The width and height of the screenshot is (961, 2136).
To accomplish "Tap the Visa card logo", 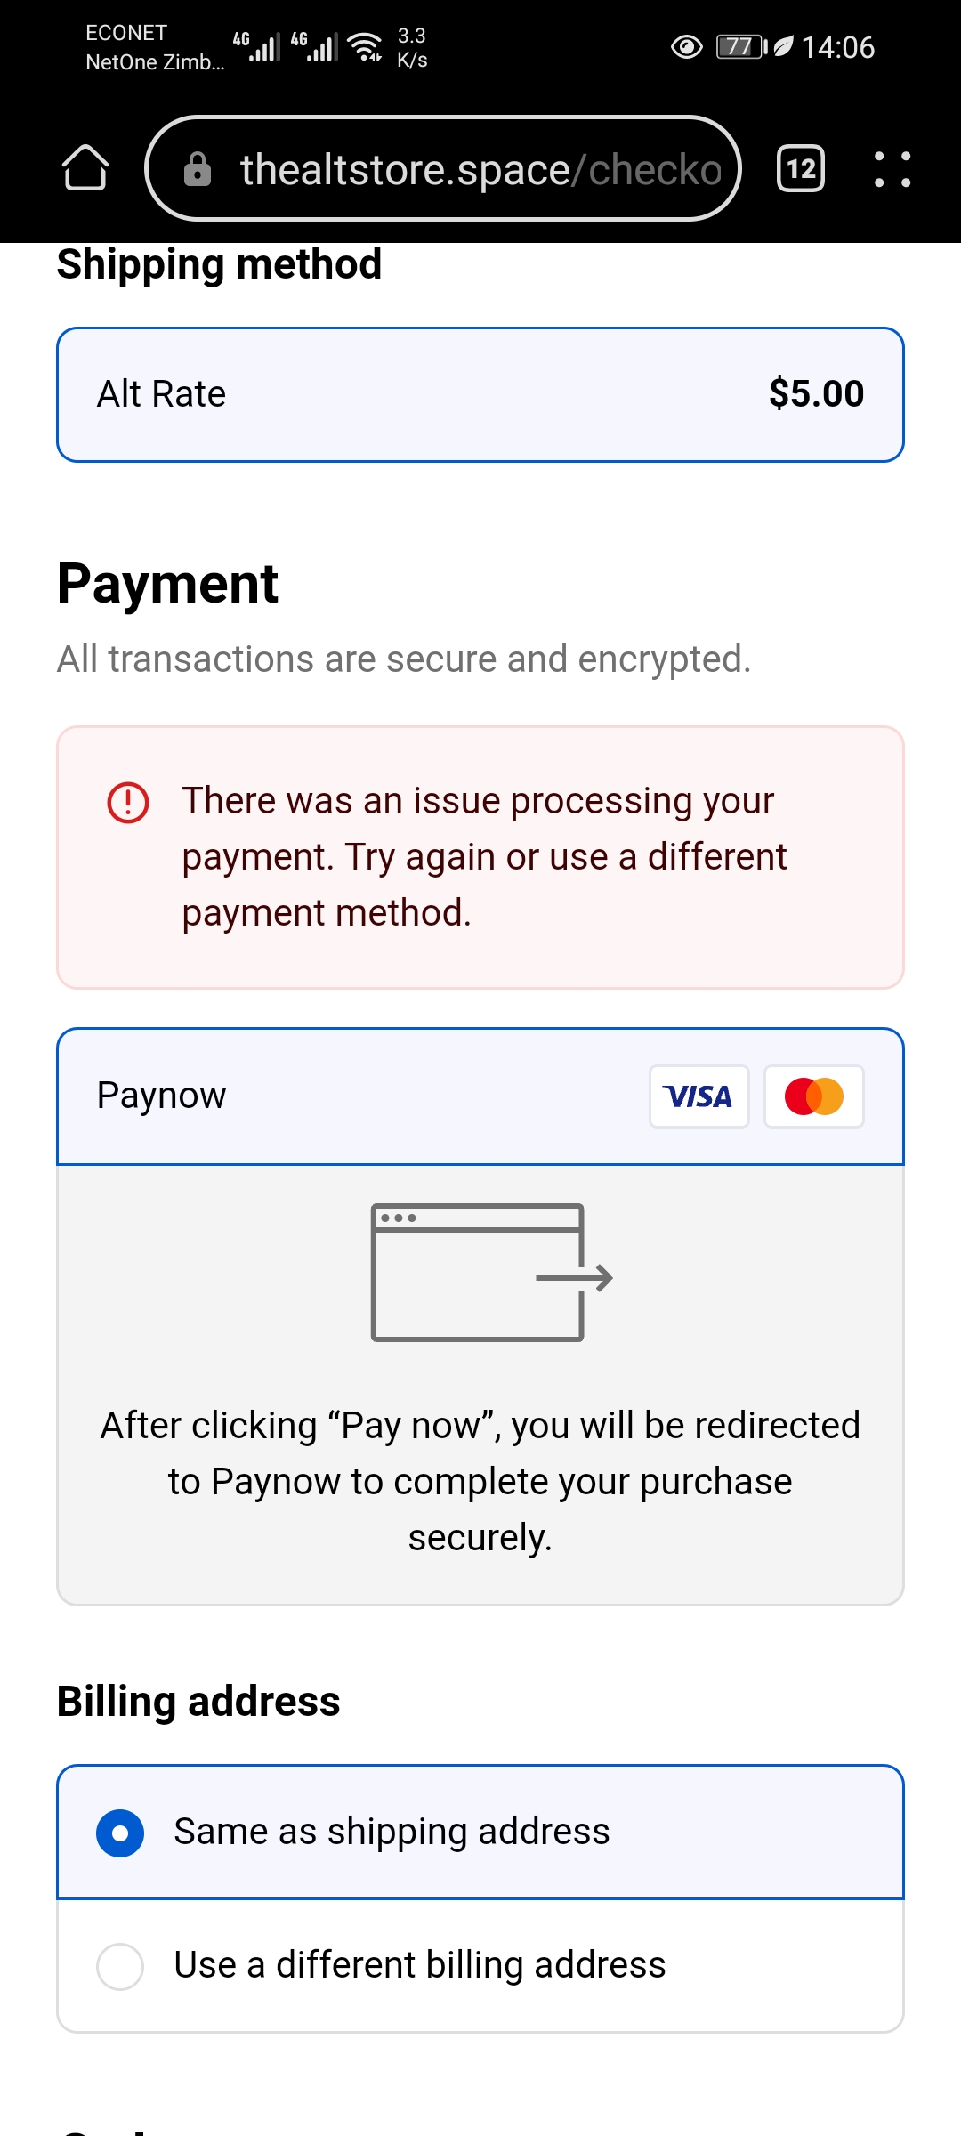I will click(x=699, y=1096).
